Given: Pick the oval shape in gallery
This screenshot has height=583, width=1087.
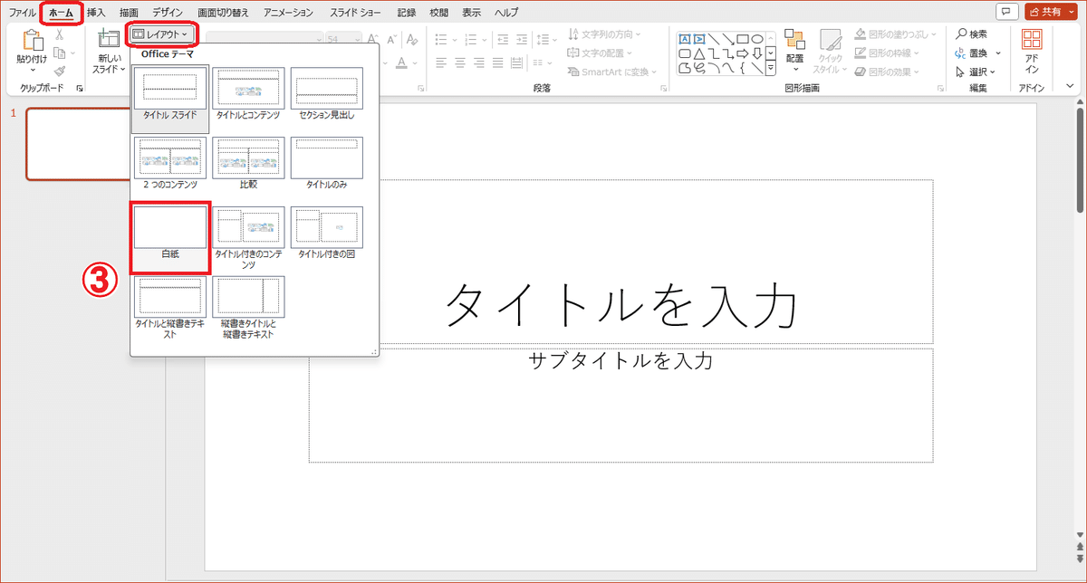Looking at the screenshot, I should 757,39.
